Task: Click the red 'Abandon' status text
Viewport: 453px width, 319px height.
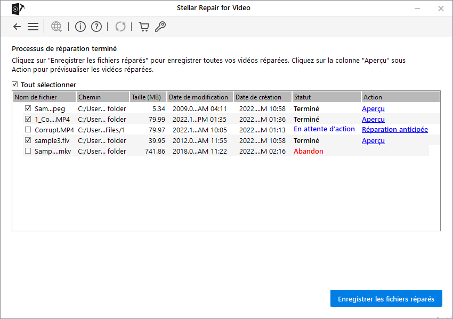Action: pyautogui.click(x=309, y=152)
